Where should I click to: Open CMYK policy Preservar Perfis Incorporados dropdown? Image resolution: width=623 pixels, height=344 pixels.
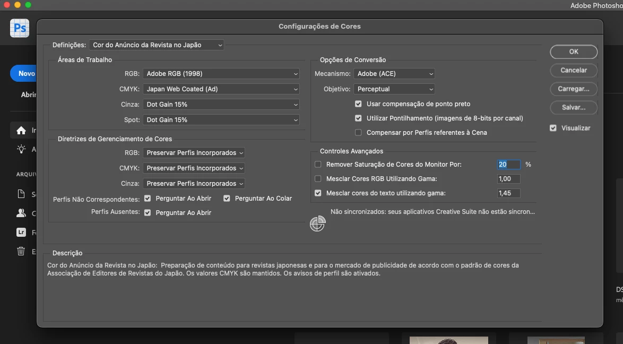coord(194,168)
